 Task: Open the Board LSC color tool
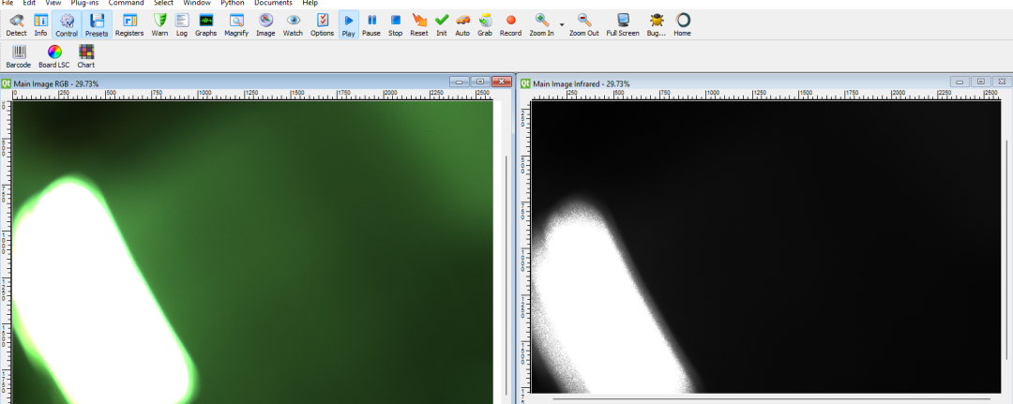54,57
